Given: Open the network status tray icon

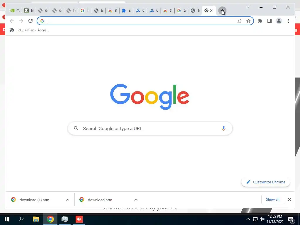Looking at the screenshot, I should (255, 219).
